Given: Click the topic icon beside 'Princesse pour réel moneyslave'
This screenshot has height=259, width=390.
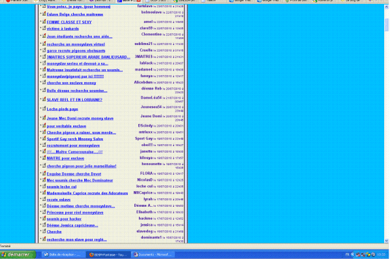Looking at the screenshot, I should coord(44,212).
